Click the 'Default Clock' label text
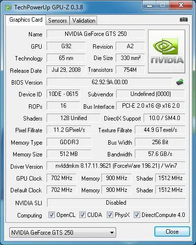This screenshot has width=196, height=245. (26, 190)
